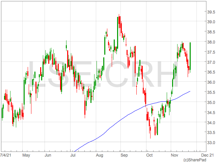Click the 7/4/21 start date label
The height and width of the screenshot is (162, 216).
(x=7, y=155)
